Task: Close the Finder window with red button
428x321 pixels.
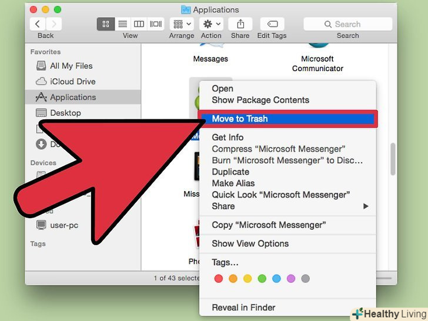Action: point(34,10)
